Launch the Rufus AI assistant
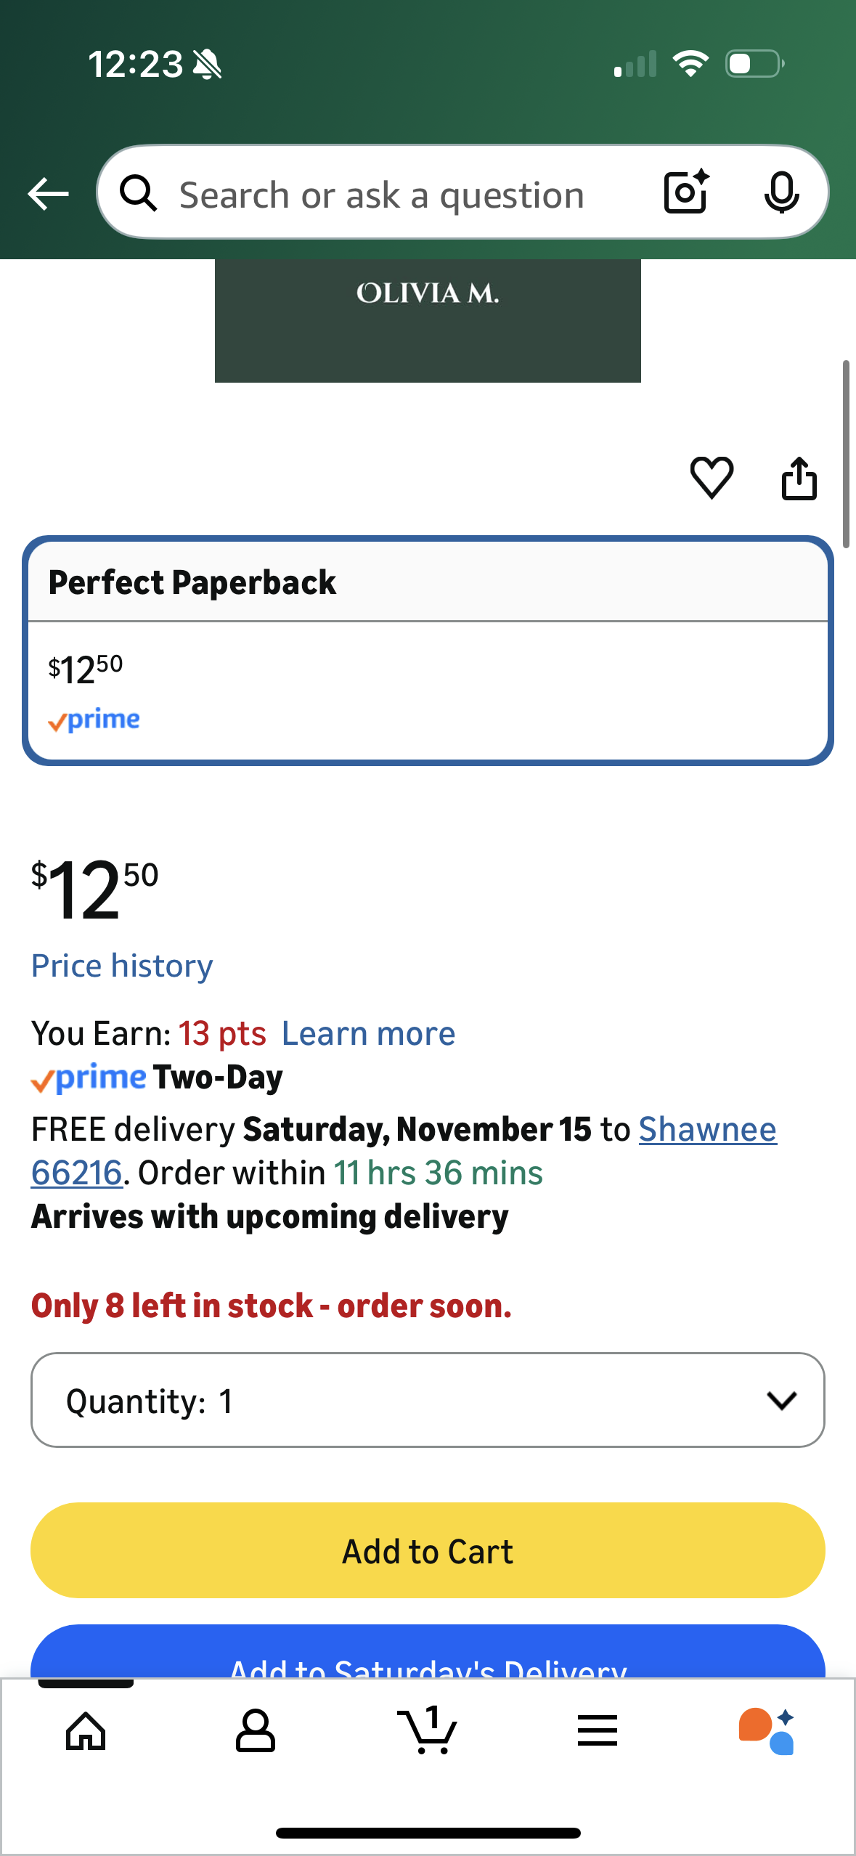The width and height of the screenshot is (856, 1856). pos(767,1731)
